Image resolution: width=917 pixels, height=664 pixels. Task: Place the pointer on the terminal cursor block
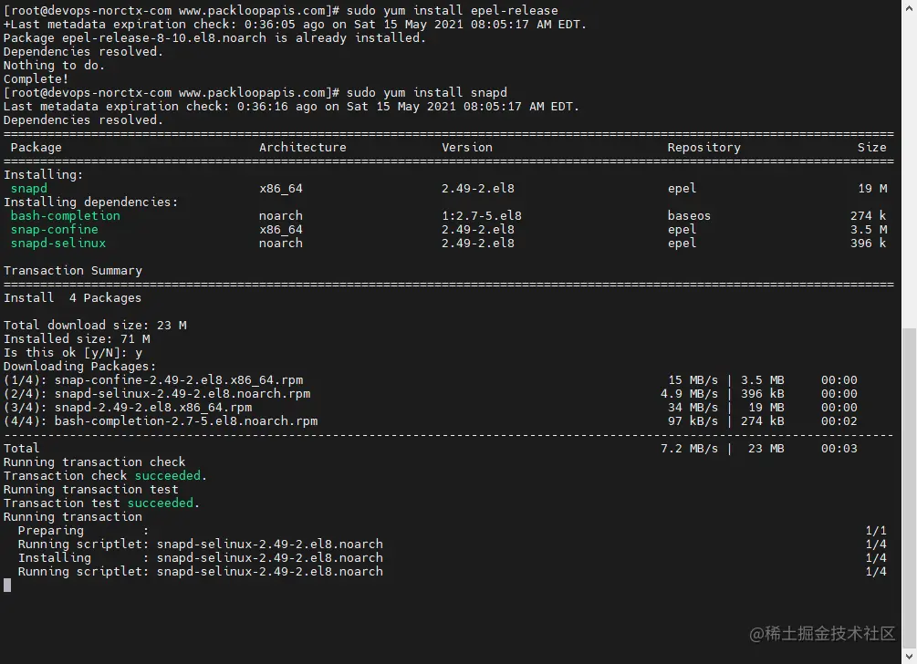7,585
